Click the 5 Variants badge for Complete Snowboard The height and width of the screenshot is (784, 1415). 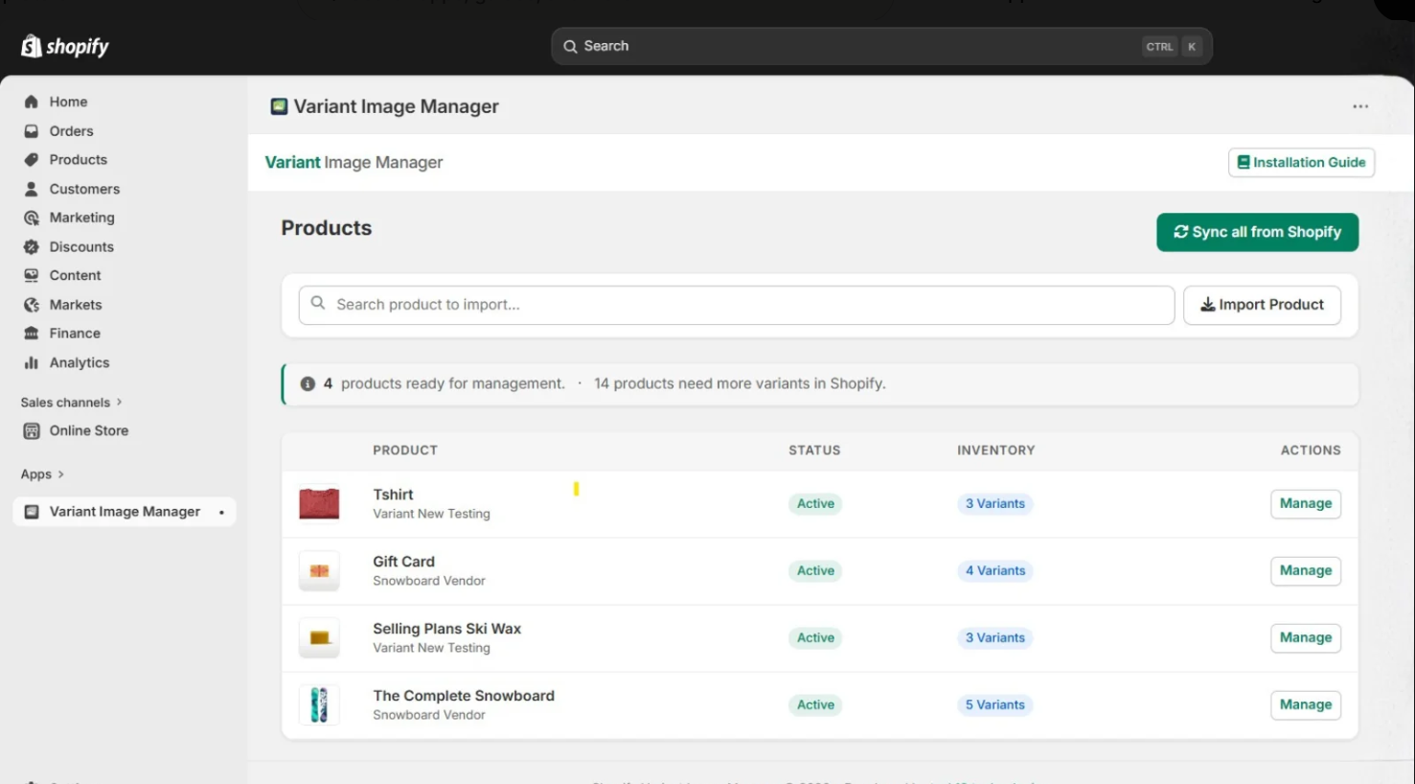[995, 704]
